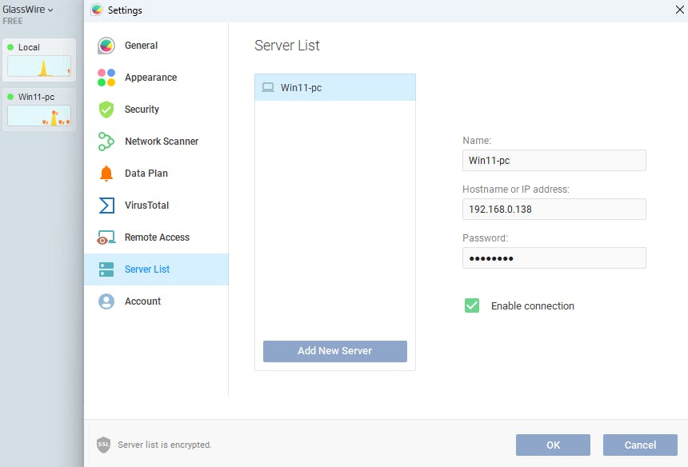Click the green status dot next to Local
The height and width of the screenshot is (467, 688).
coord(10,47)
